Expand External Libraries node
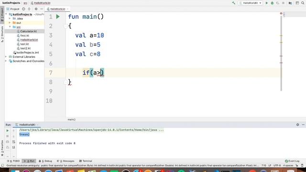Viewport: 306px width, 172px height. point(6,57)
